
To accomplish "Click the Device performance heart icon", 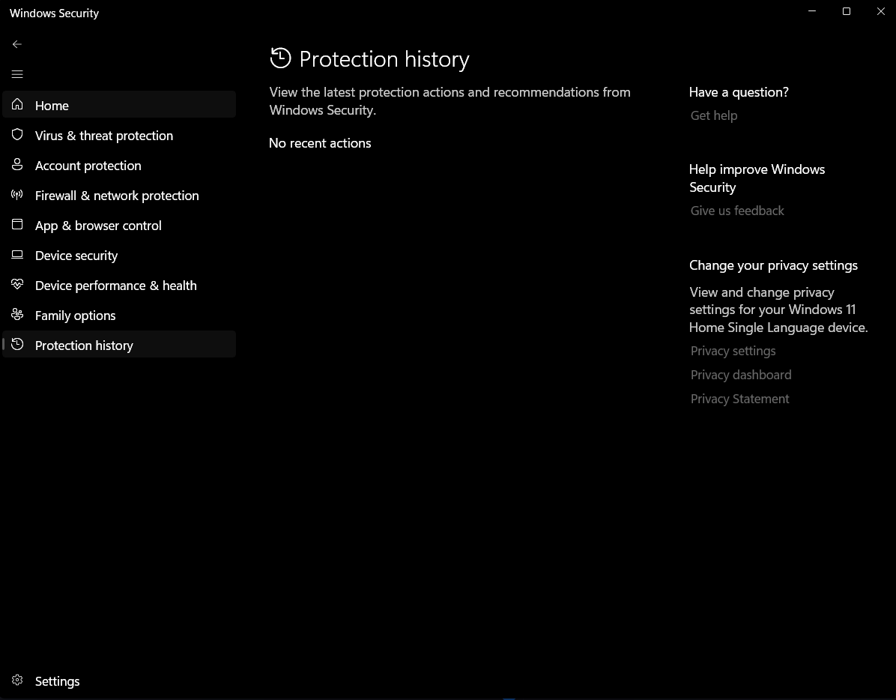I will tap(17, 284).
